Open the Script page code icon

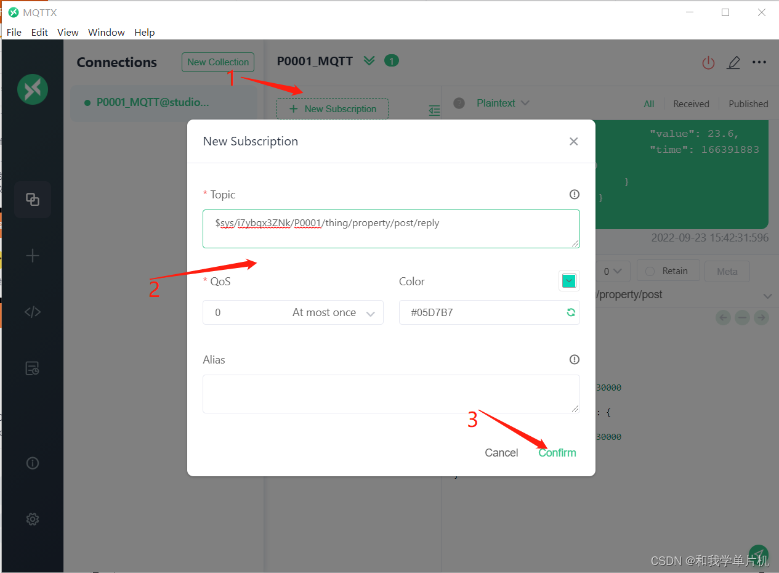[x=33, y=312]
